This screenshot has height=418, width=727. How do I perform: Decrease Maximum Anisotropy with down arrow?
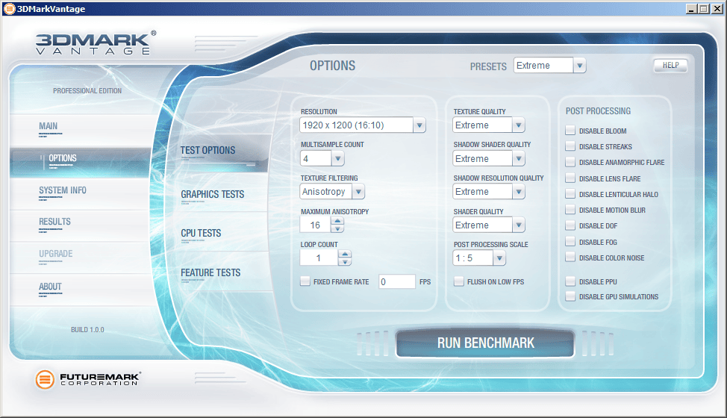point(337,229)
